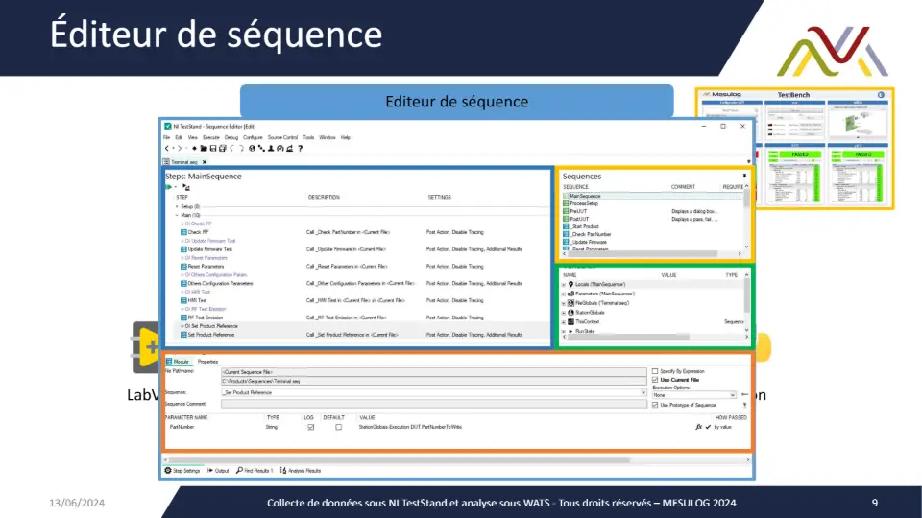Open the File menu
This screenshot has height=518, width=922.
coord(166,137)
